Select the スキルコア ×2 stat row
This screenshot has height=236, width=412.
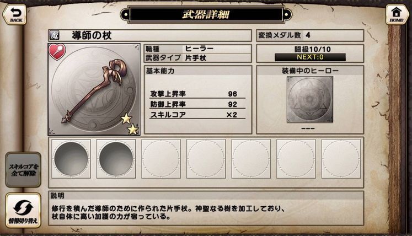197,115
